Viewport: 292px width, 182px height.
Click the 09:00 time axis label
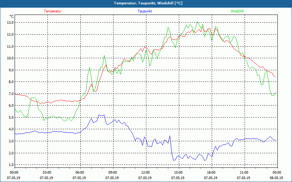point(113,173)
